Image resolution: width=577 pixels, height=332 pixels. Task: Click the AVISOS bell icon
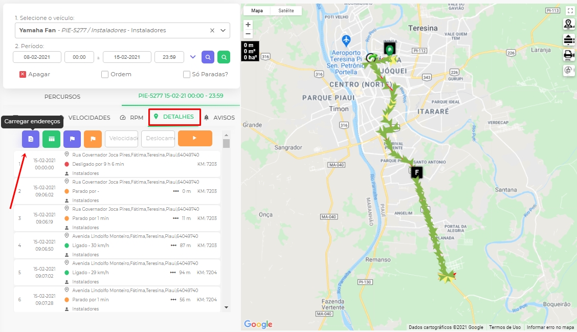[x=207, y=118]
